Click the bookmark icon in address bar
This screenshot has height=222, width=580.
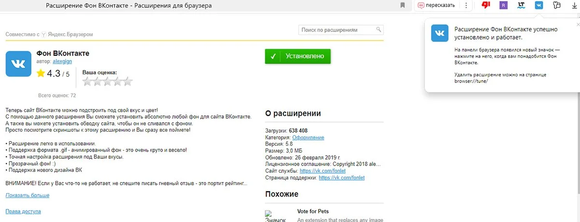402,5
